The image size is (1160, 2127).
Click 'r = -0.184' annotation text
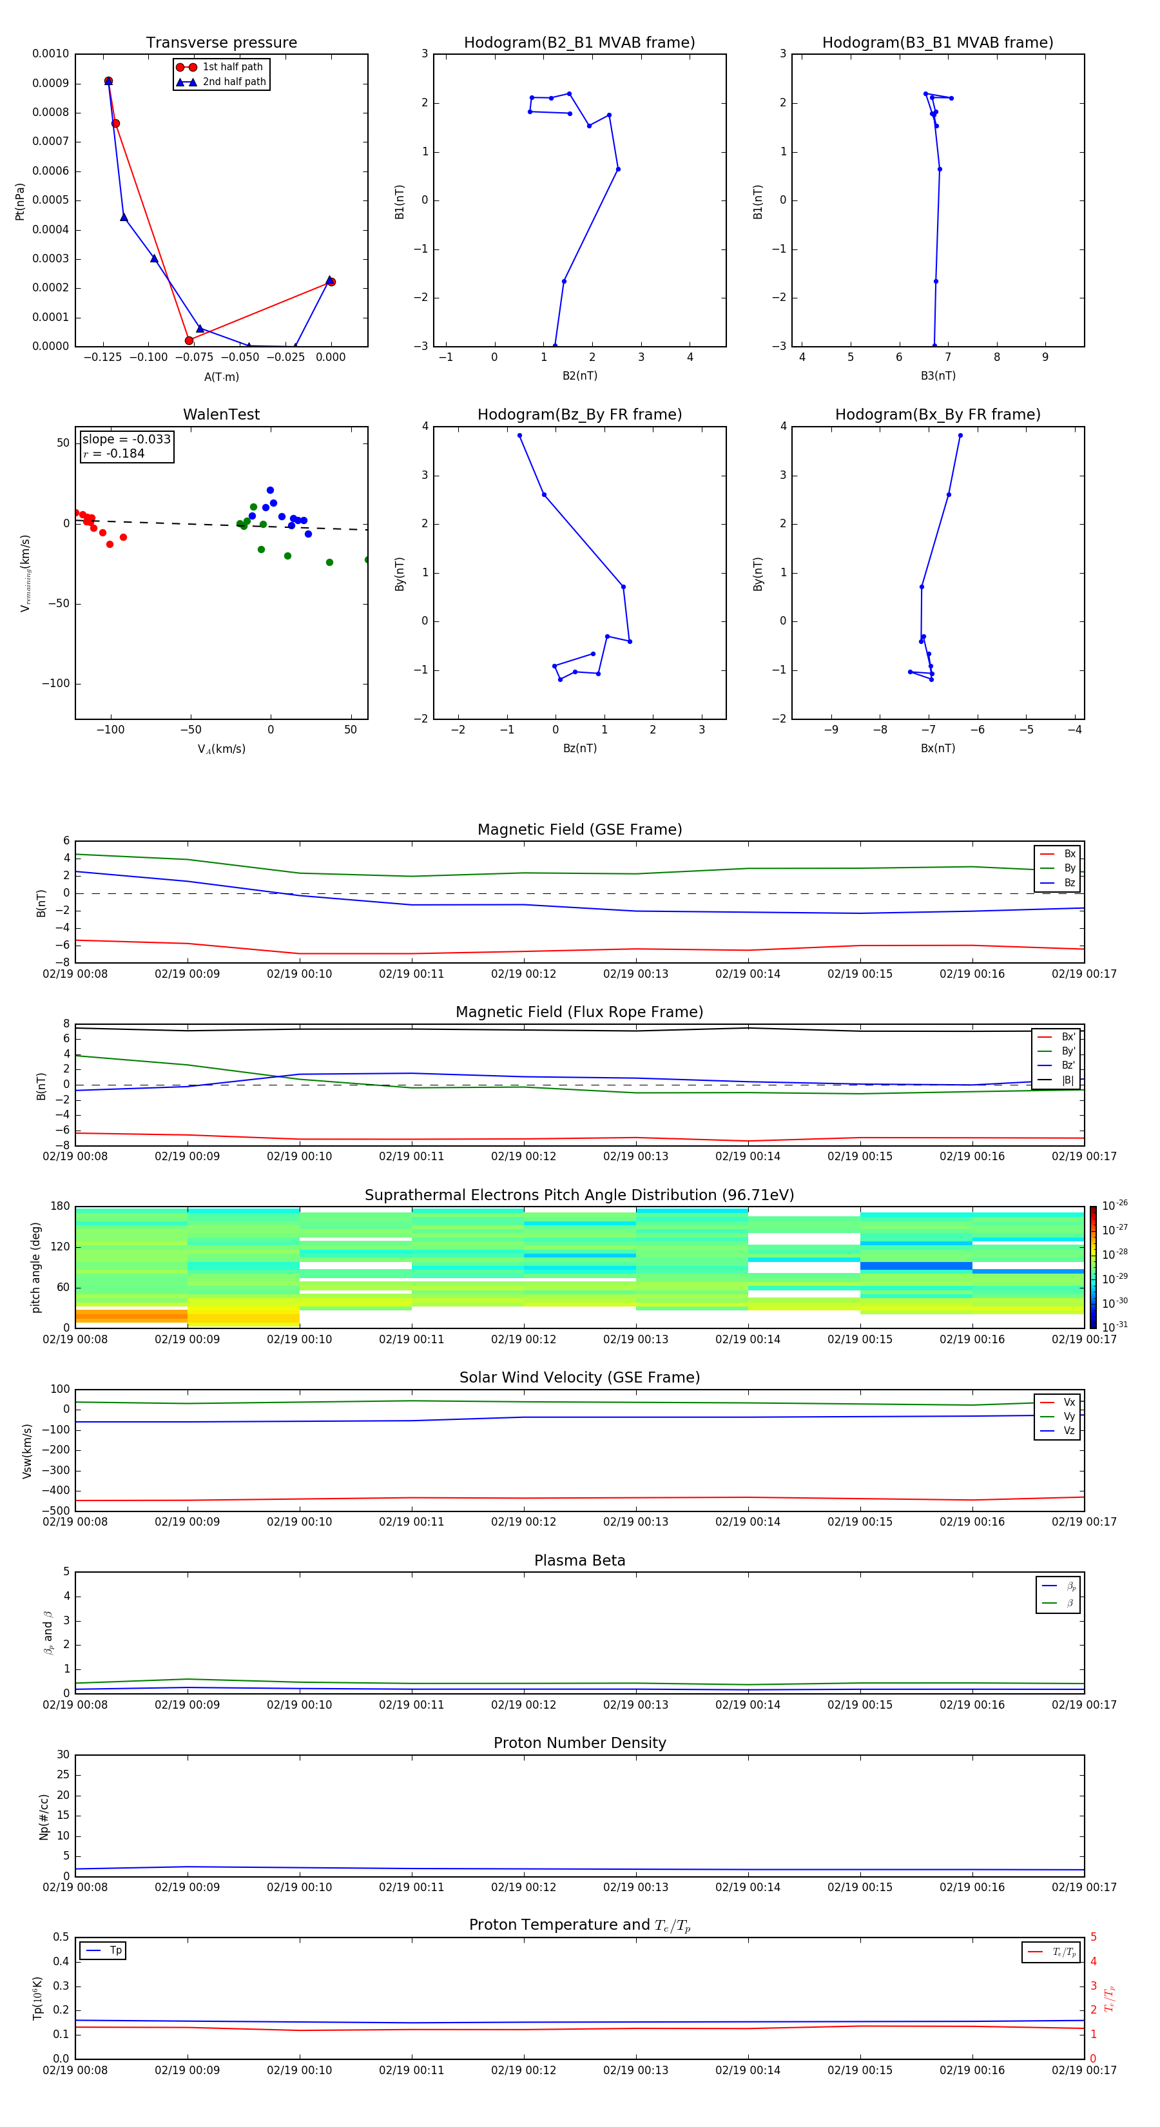114,453
